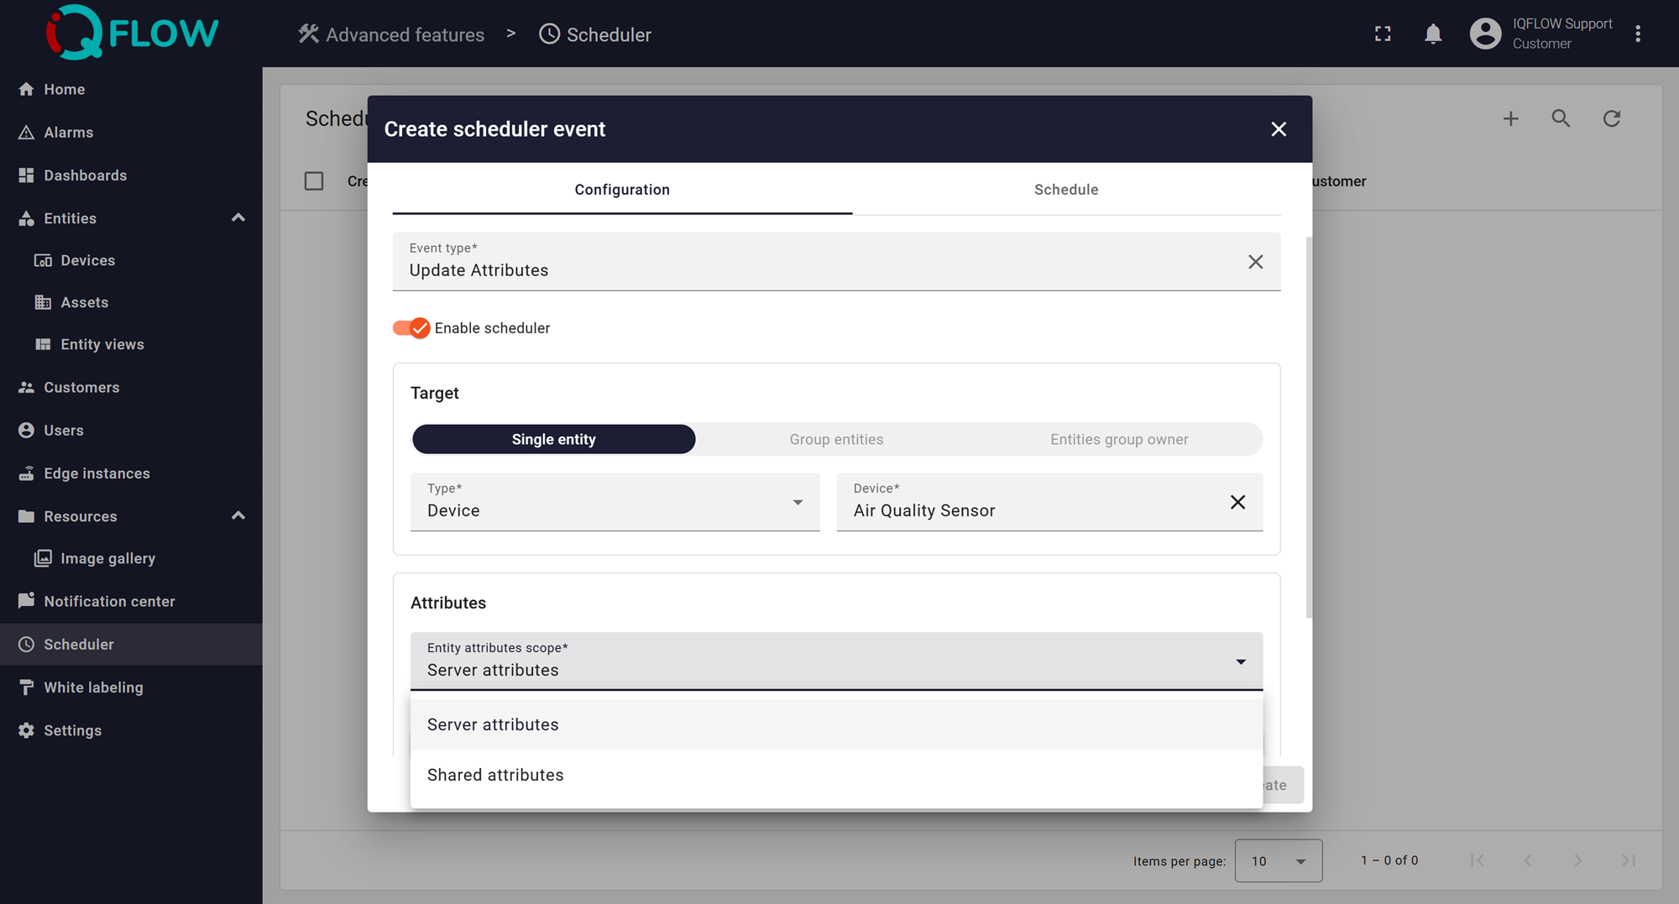This screenshot has width=1679, height=904.
Task: Clear the Air Quality Sensor device selection
Action: 1237,502
